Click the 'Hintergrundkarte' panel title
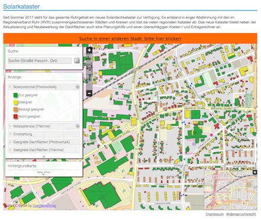 tap(22, 166)
